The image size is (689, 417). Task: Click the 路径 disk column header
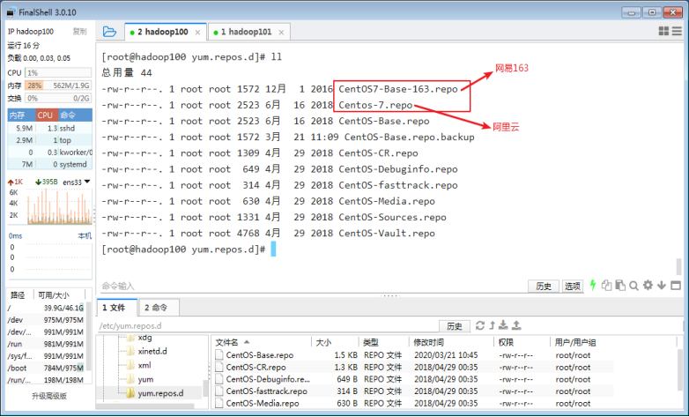19,295
